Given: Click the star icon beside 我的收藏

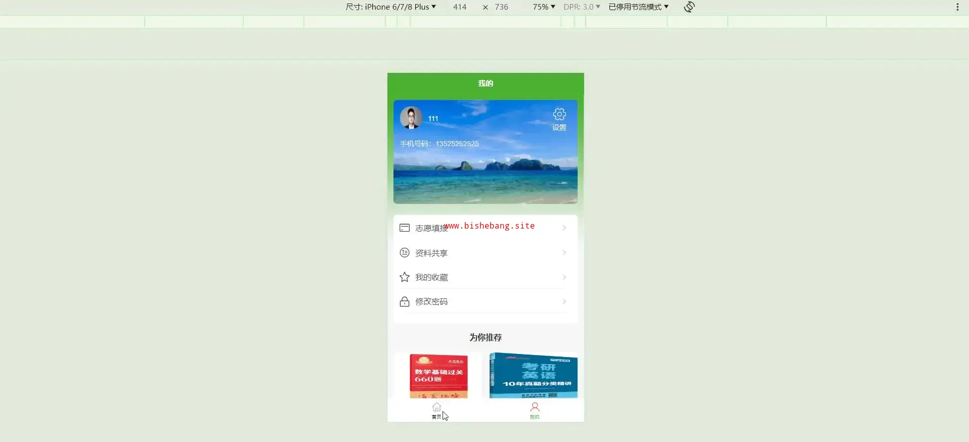Looking at the screenshot, I should coord(405,277).
